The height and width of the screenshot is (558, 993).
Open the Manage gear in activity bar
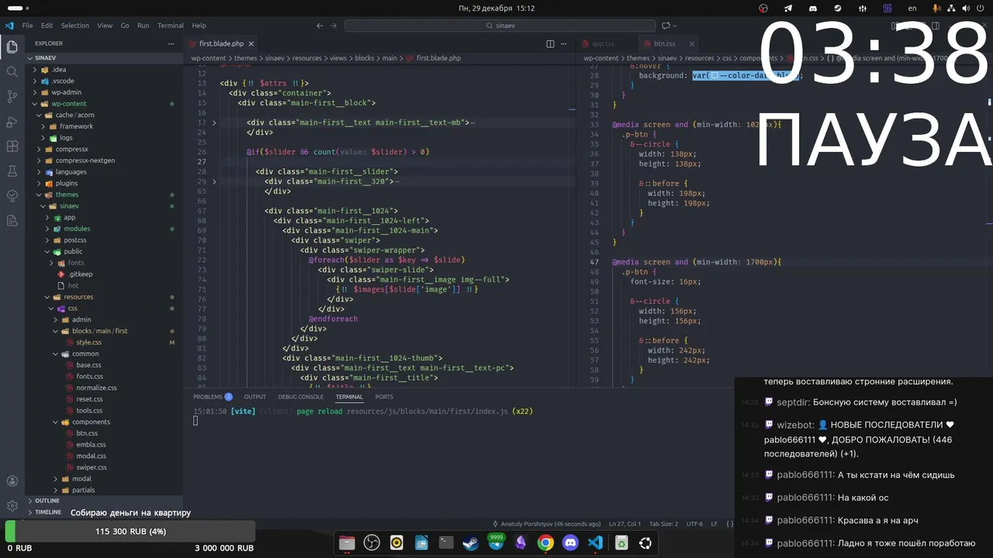pos(12,505)
